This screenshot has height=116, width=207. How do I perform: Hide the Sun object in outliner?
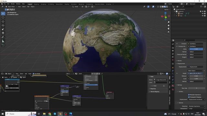click(x=203, y=16)
